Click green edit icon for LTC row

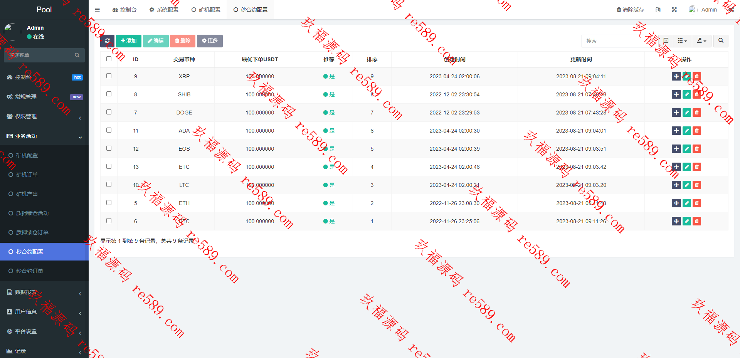pos(686,185)
